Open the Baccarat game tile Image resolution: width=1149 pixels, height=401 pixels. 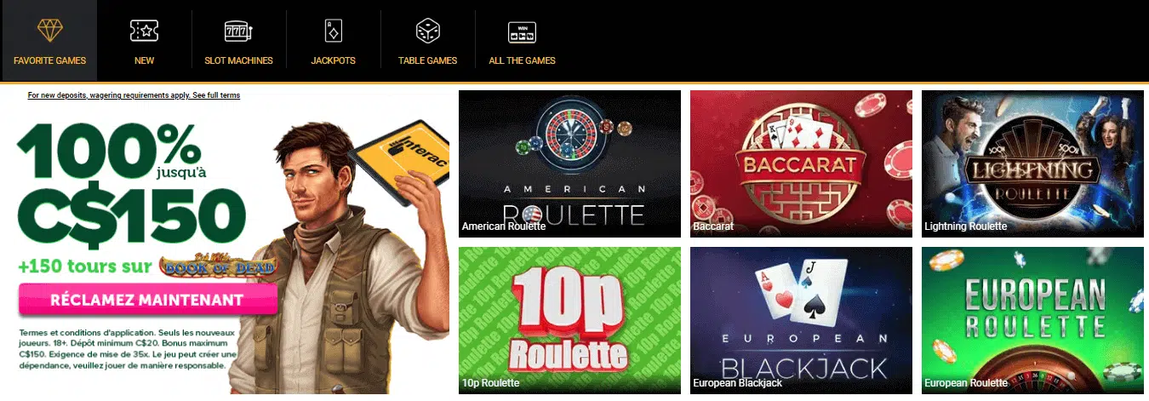click(x=801, y=163)
